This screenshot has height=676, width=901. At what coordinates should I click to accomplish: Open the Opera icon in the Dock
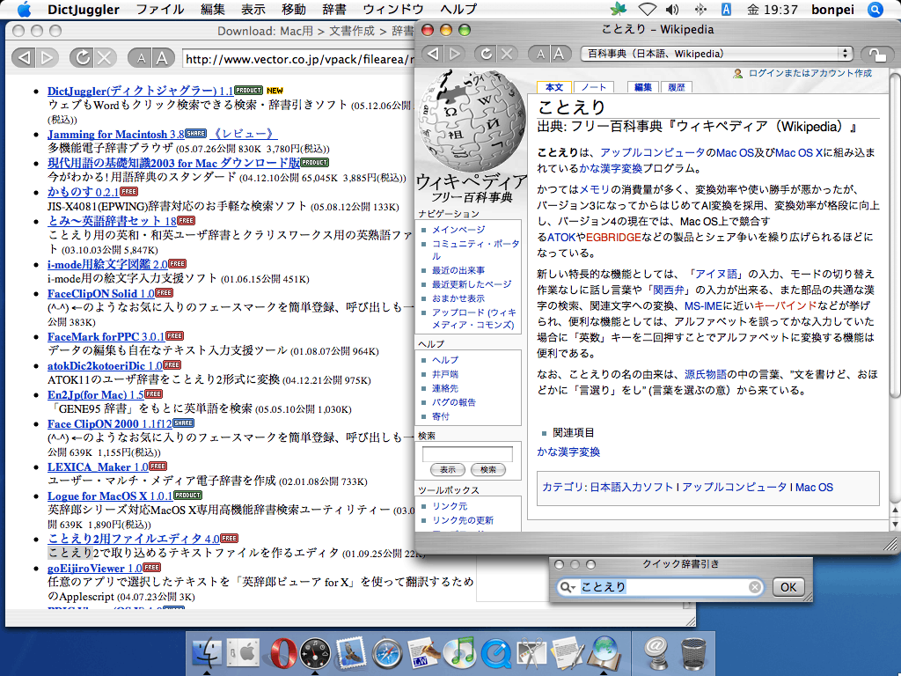[282, 654]
